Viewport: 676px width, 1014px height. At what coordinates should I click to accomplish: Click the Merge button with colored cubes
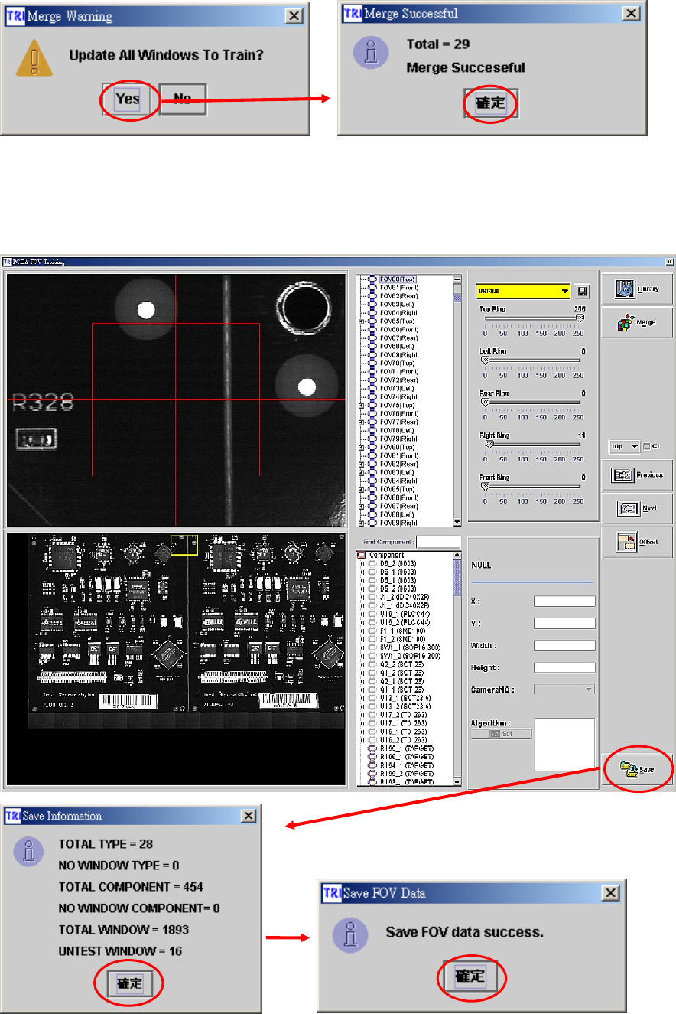(x=637, y=323)
